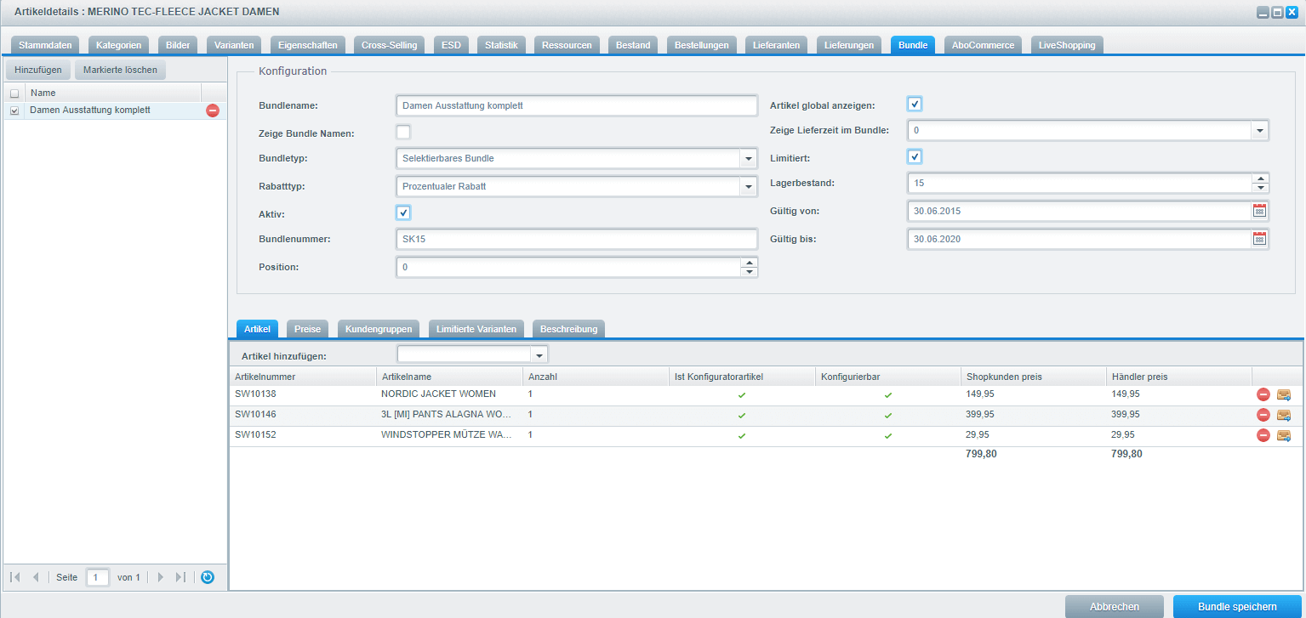
Task: Click Markierte löschen button
Action: pyautogui.click(x=120, y=70)
